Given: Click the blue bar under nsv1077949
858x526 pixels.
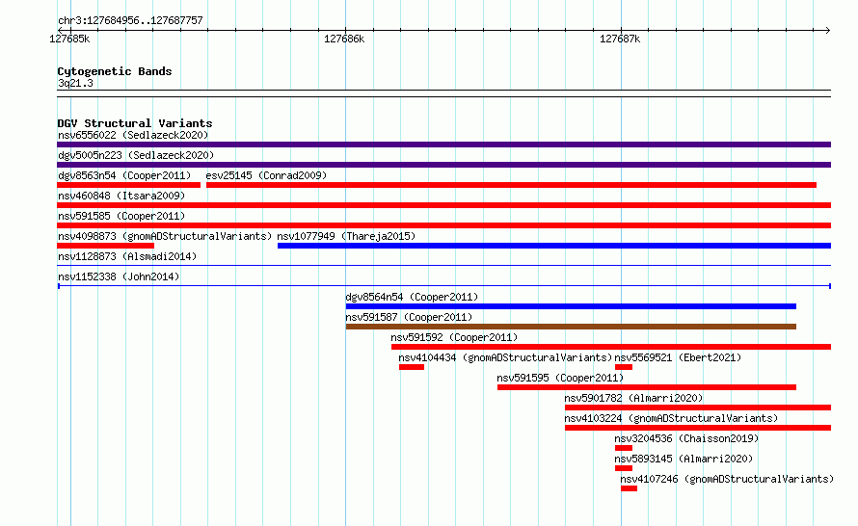Looking at the screenshot, I should coord(554,246).
